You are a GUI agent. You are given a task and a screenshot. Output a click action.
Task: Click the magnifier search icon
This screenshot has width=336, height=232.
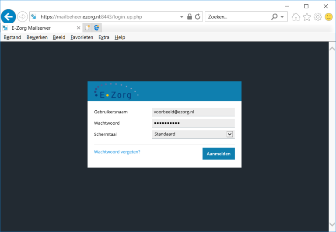(x=274, y=17)
